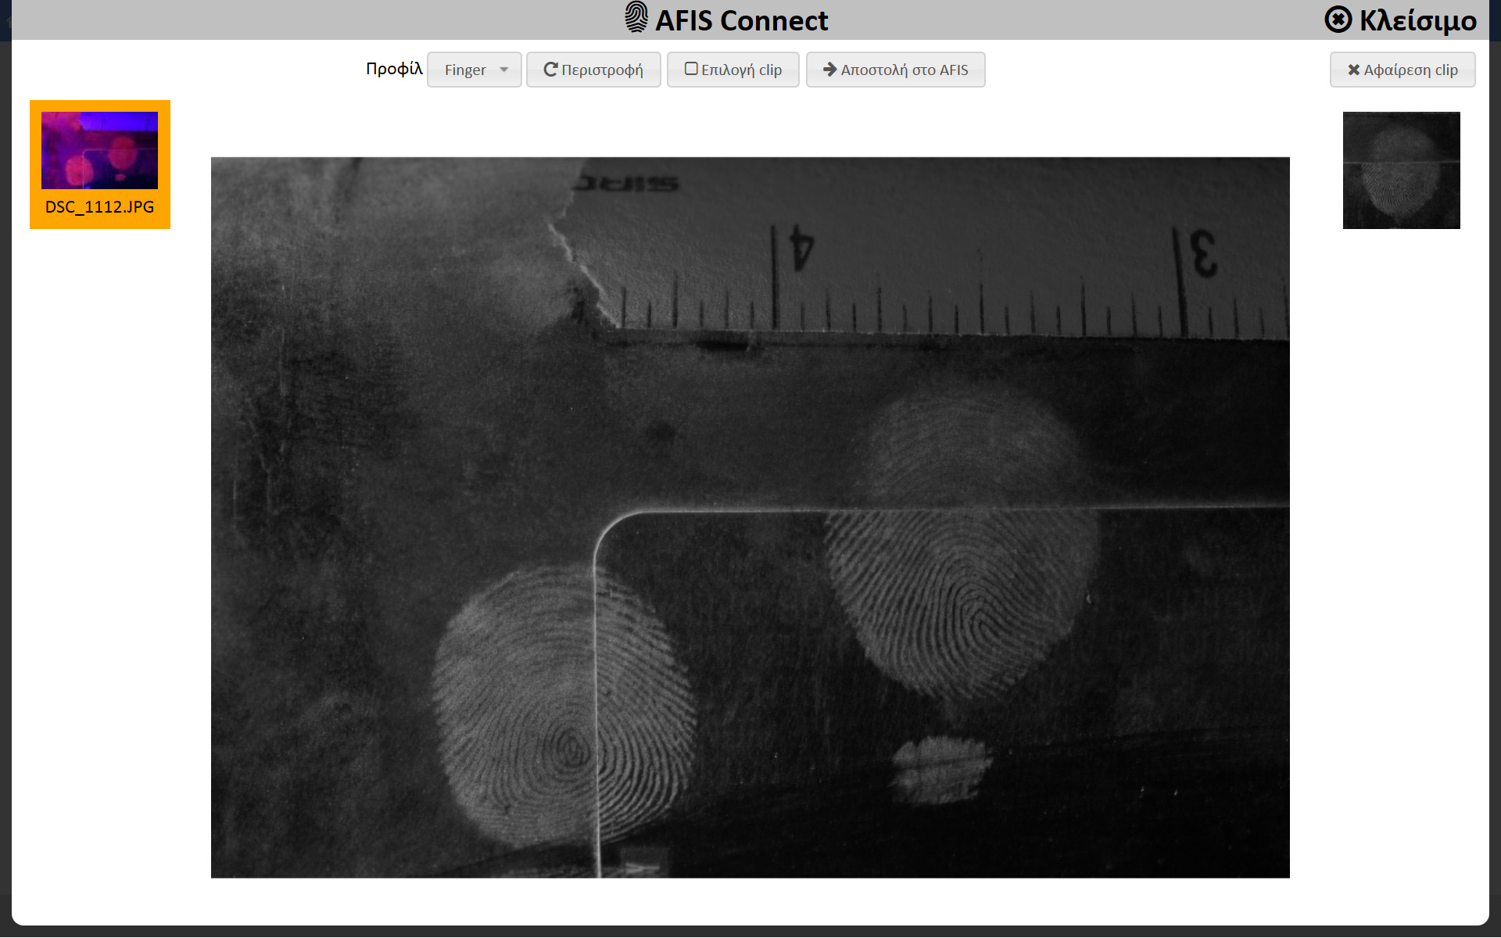Expand the caret arrow next to Finger
The width and height of the screenshot is (1501, 938).
click(x=504, y=70)
